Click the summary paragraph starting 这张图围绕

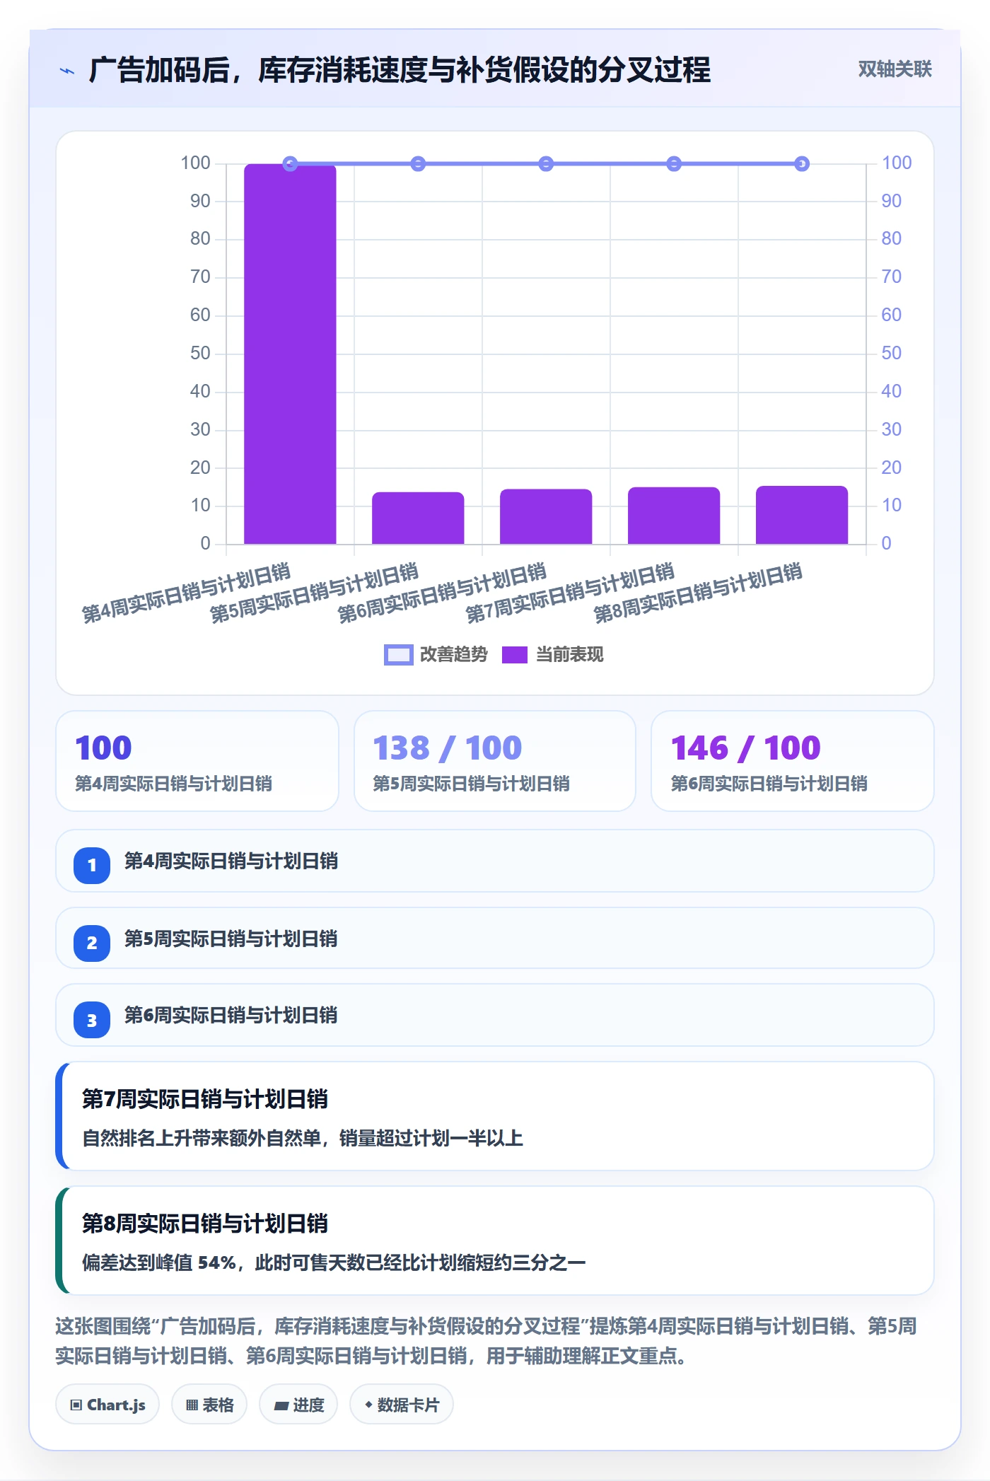(x=487, y=1341)
